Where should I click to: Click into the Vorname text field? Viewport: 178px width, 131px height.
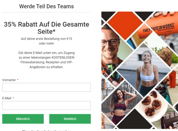pyautogui.click(x=47, y=87)
